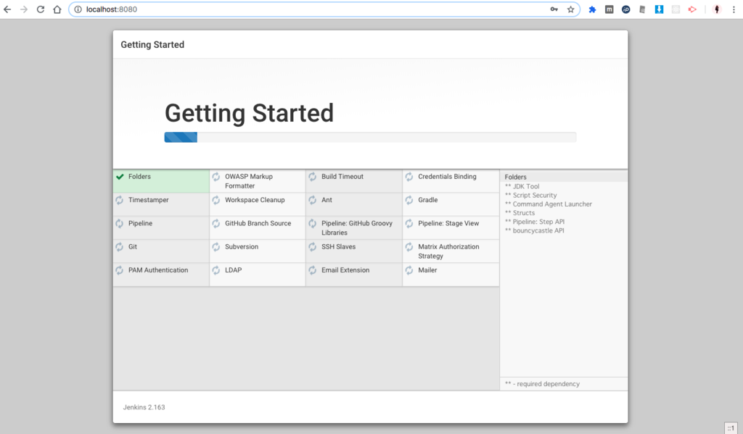This screenshot has width=743, height=434.
Task: Click the spinner icon beside Workspace Cleanup
Action: (216, 200)
